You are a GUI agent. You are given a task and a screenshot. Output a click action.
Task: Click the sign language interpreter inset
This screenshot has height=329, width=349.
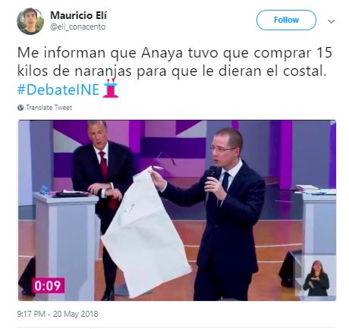[315, 277]
